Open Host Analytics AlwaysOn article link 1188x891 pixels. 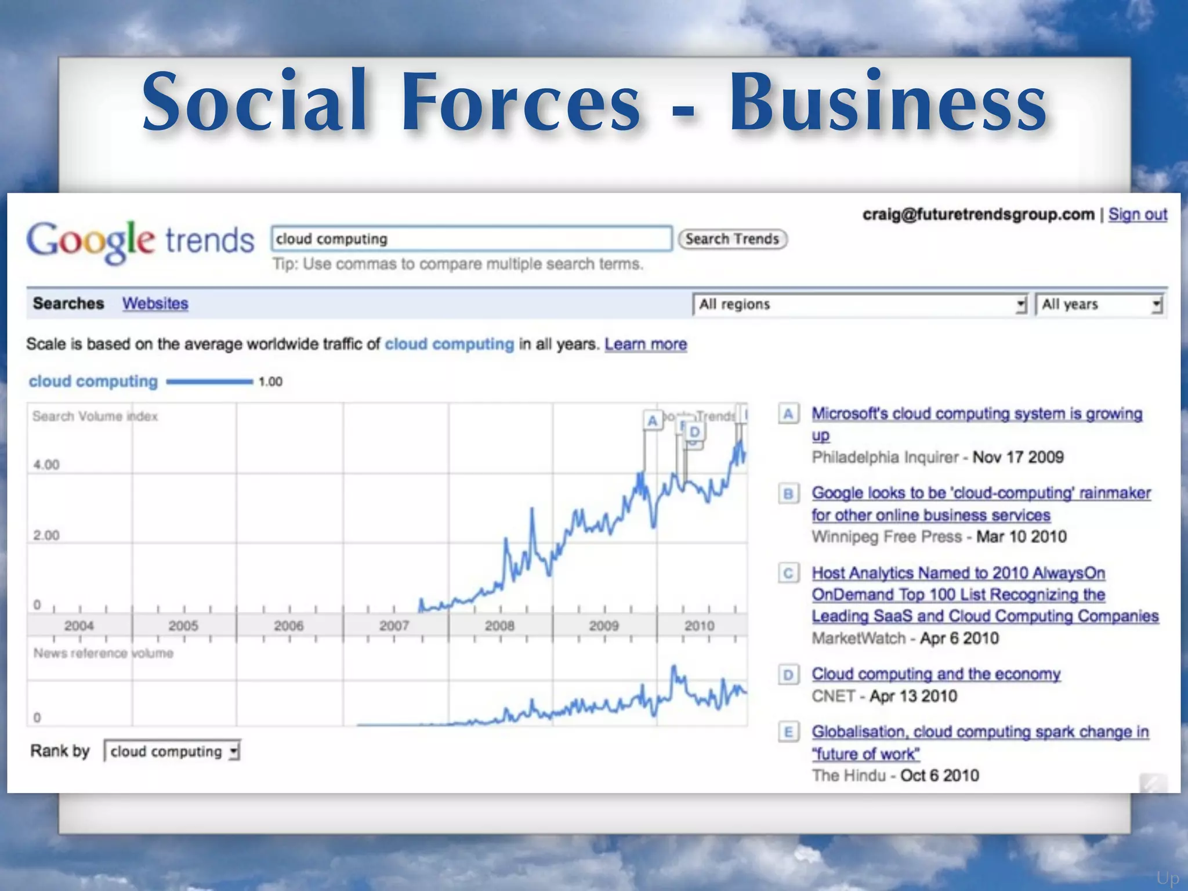pyautogui.click(x=985, y=594)
